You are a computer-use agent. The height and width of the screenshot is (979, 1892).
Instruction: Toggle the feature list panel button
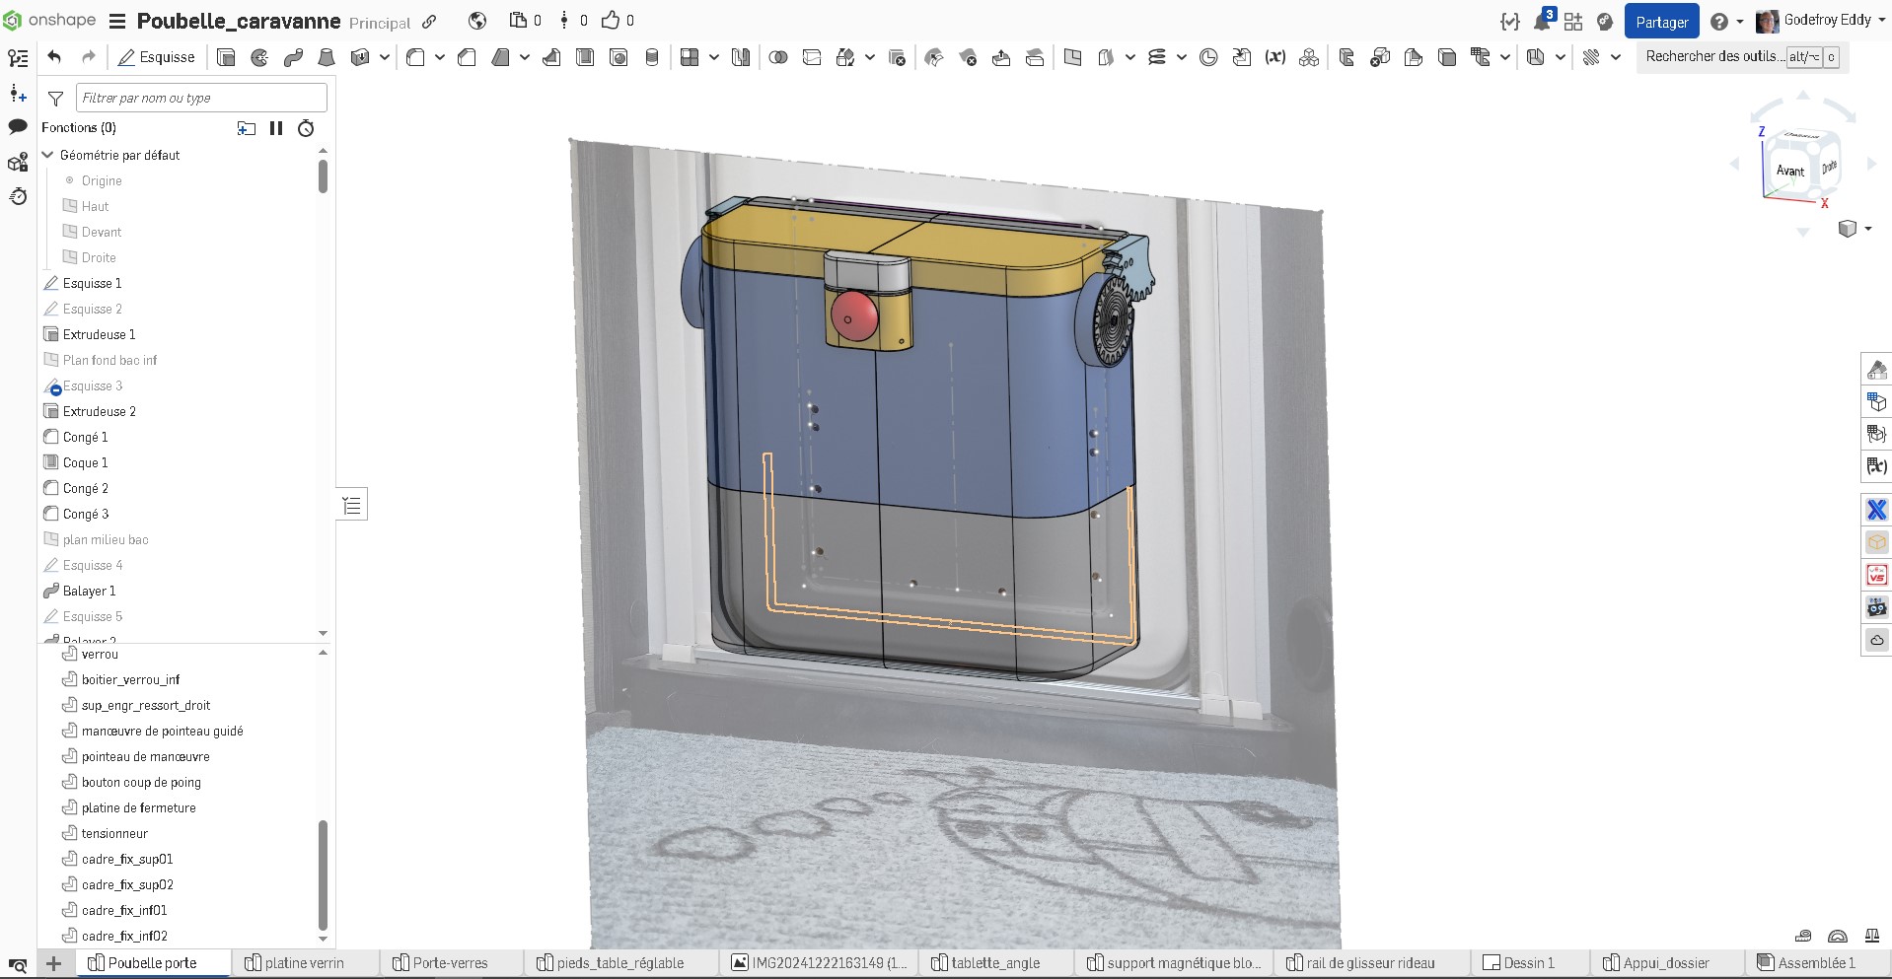tap(352, 506)
